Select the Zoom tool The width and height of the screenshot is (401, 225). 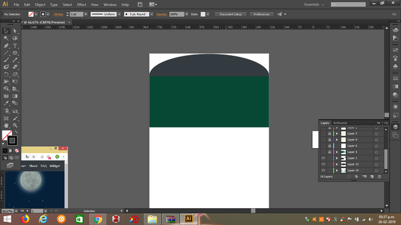(x=15, y=126)
